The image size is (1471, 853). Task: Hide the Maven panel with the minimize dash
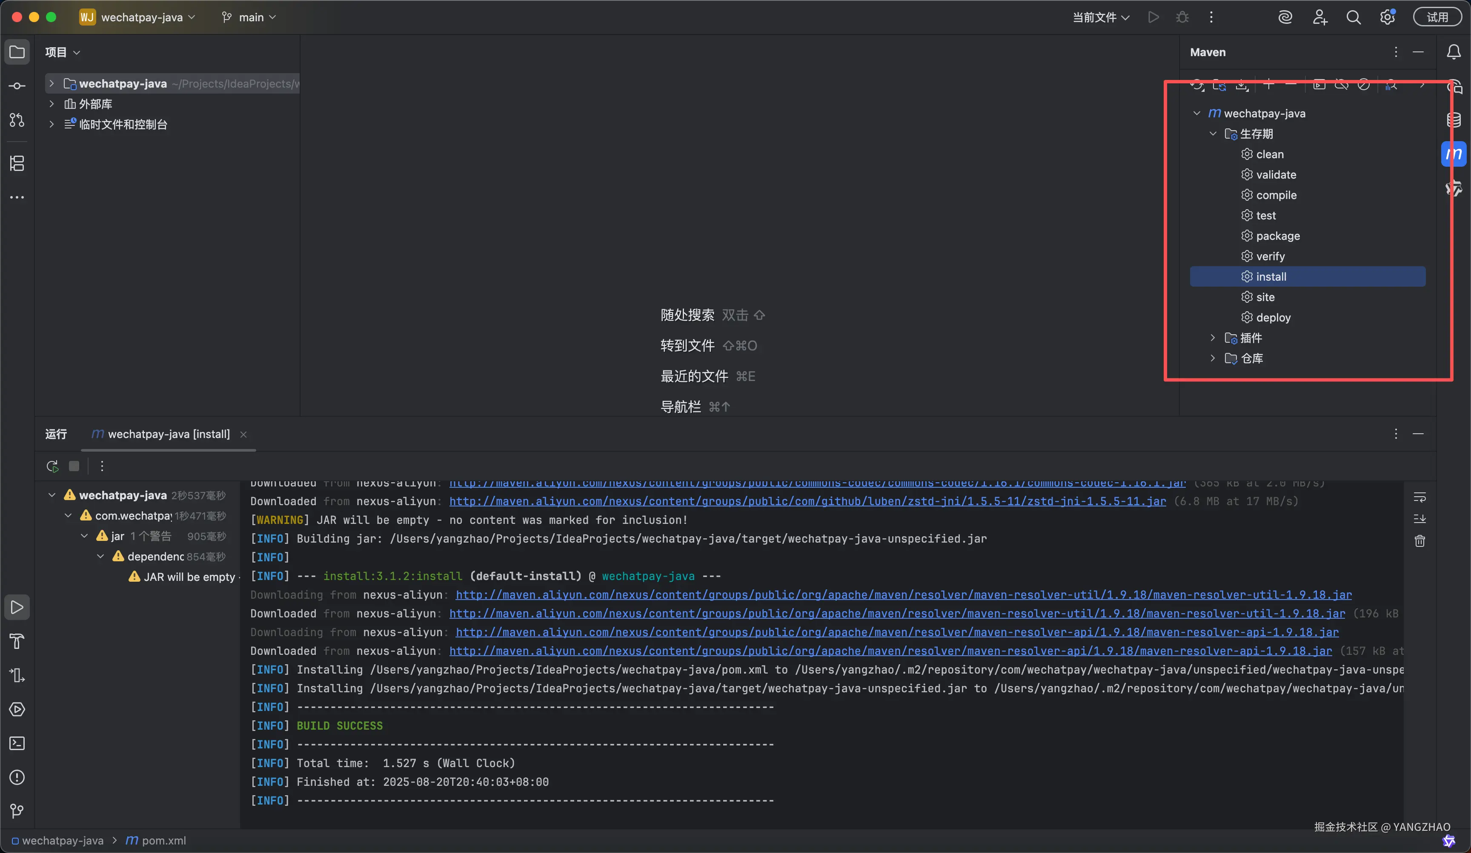pyautogui.click(x=1418, y=52)
